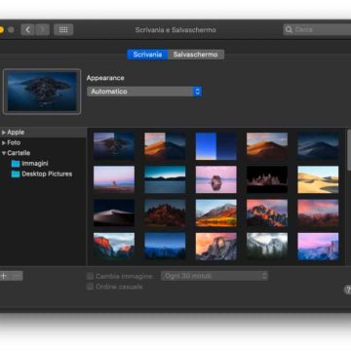Select the El Capitan red cliff wallpaper
The height and width of the screenshot is (351, 351).
114,247
